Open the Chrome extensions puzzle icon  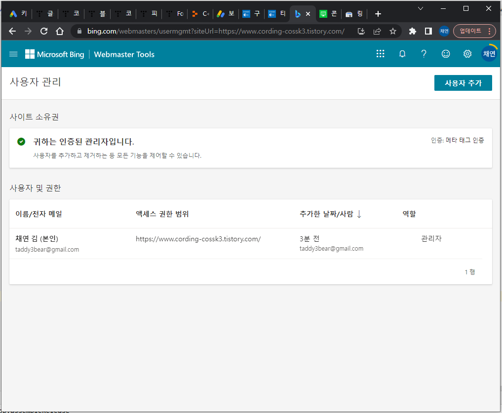[x=412, y=31]
